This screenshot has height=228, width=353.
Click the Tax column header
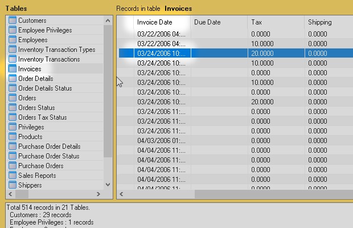257,23
